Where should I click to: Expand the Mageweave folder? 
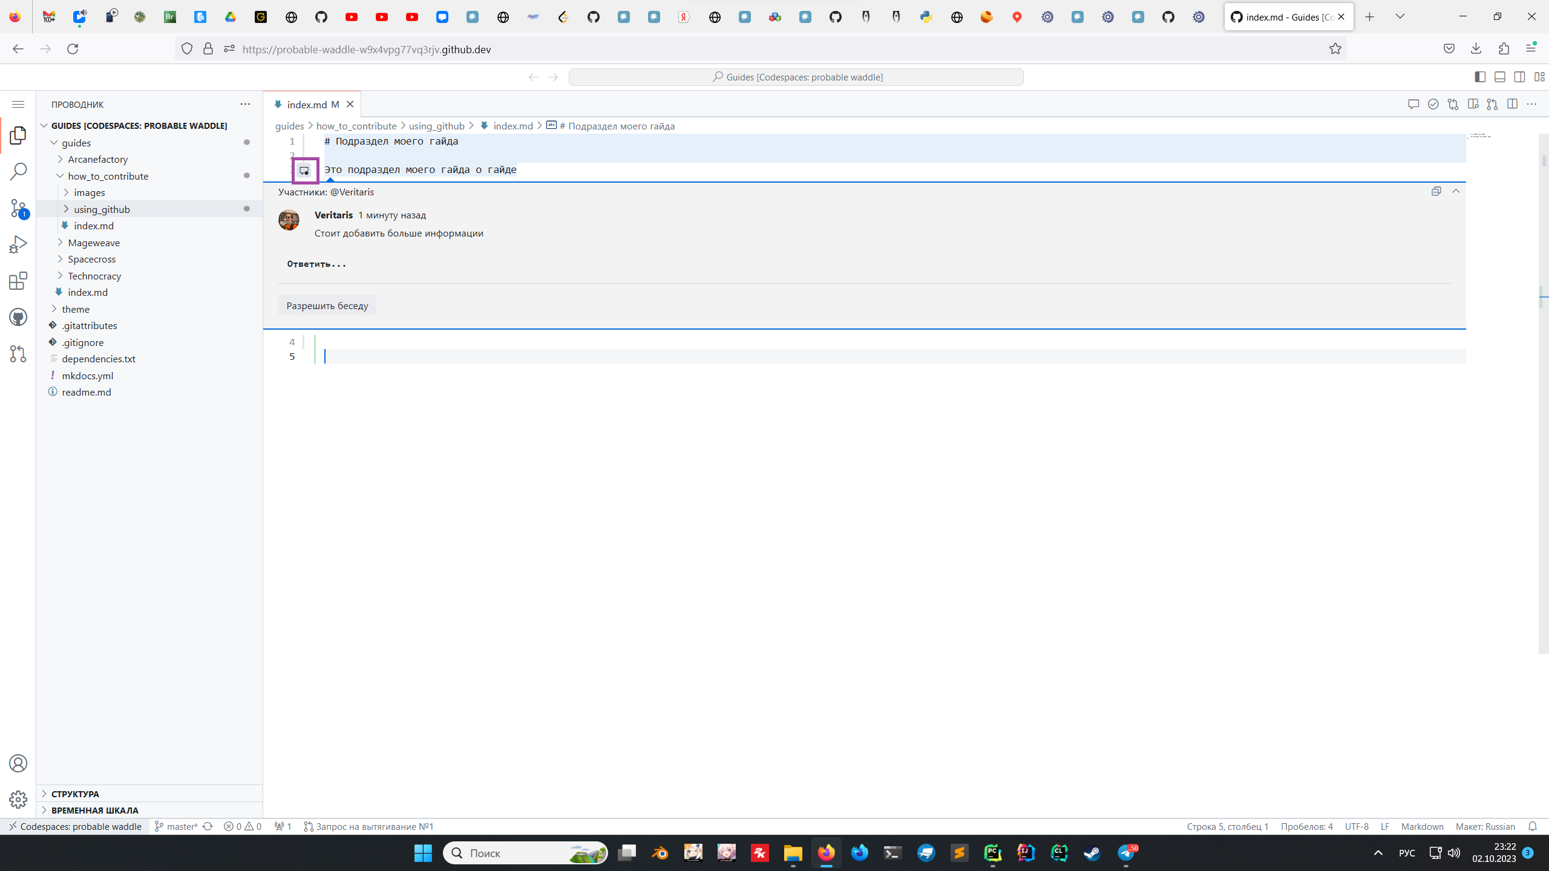pyautogui.click(x=94, y=243)
